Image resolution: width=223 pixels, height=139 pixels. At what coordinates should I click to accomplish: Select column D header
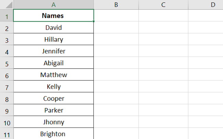pyautogui.click(x=213, y=4)
